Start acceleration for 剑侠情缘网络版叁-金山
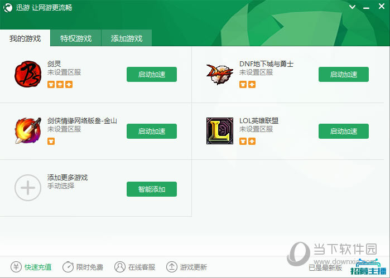 (x=152, y=131)
